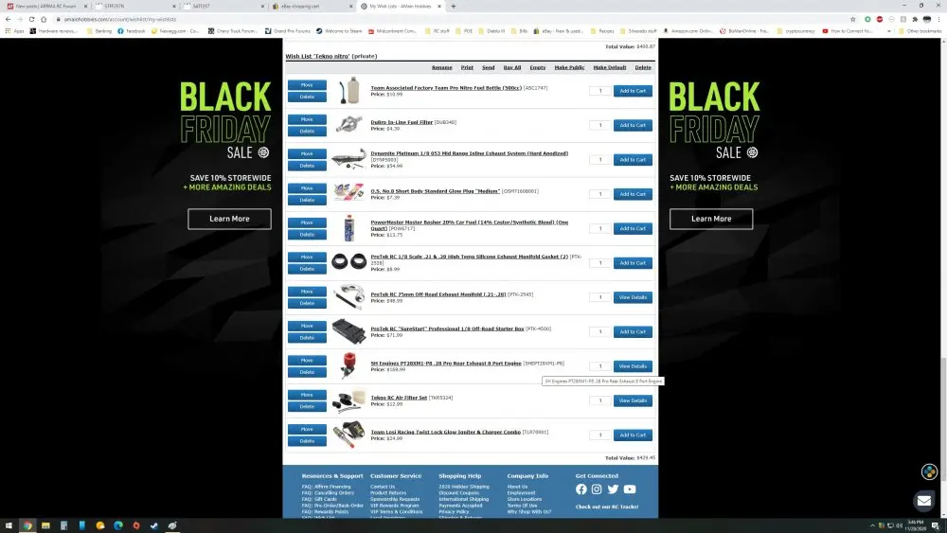Viewport: 947px width, 533px height.
Task: Open the Diablo III bookmarks folder
Action: [491, 31]
